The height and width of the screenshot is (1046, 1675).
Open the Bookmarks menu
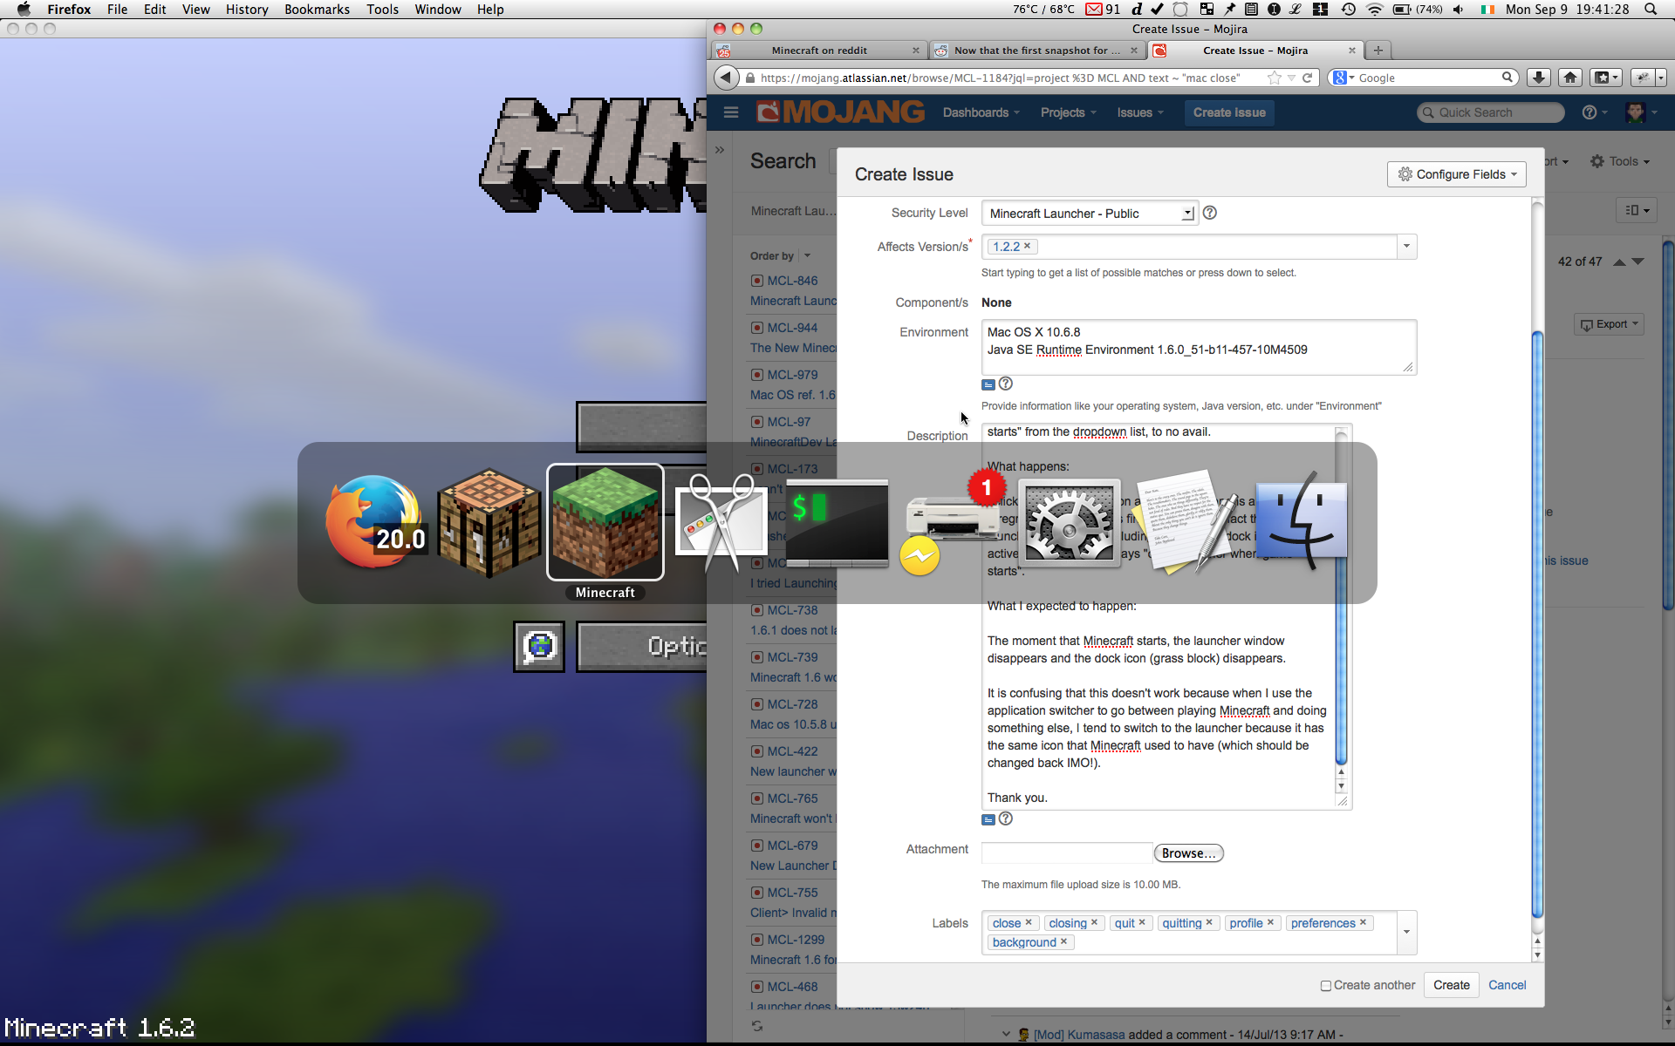click(x=317, y=9)
